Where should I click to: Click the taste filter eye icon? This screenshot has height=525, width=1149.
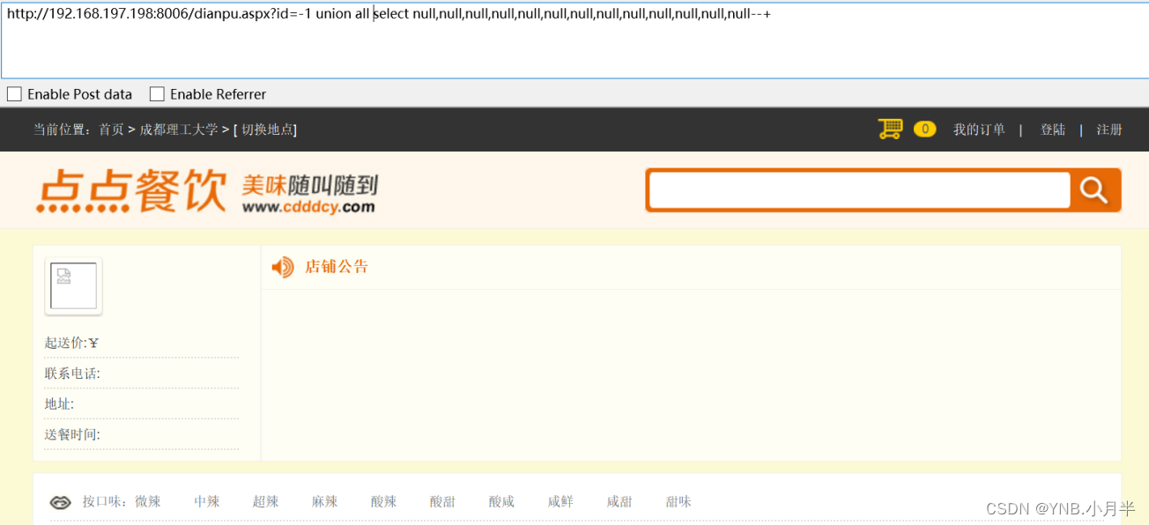point(60,502)
